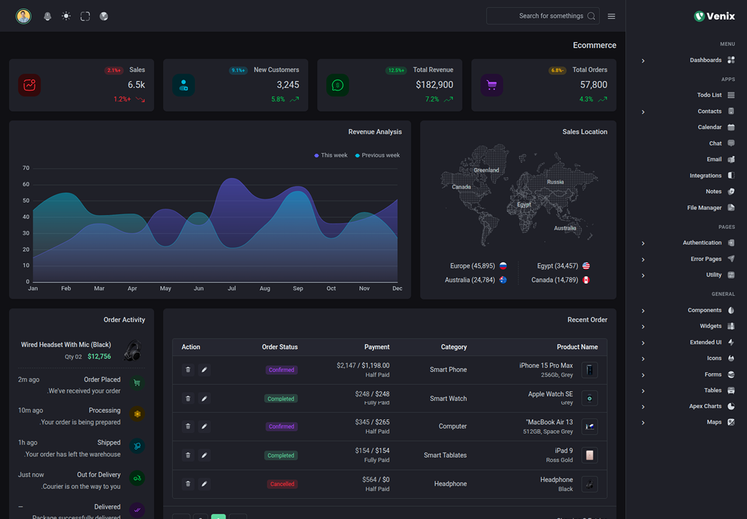The width and height of the screenshot is (747, 519).
Task: Go to File Manager in sidebar
Action: [704, 208]
